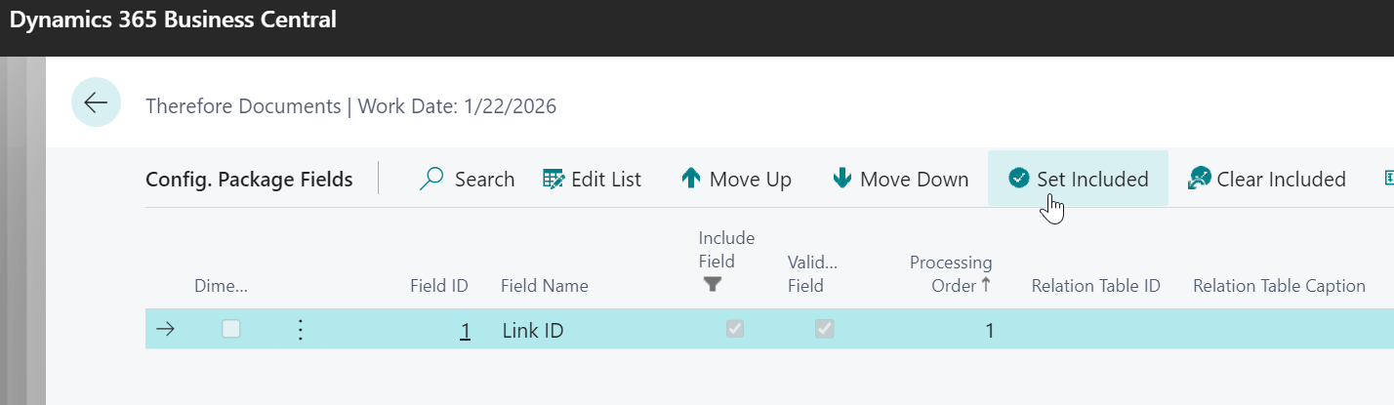
Task: Click the back arrow button
Action: (96, 102)
